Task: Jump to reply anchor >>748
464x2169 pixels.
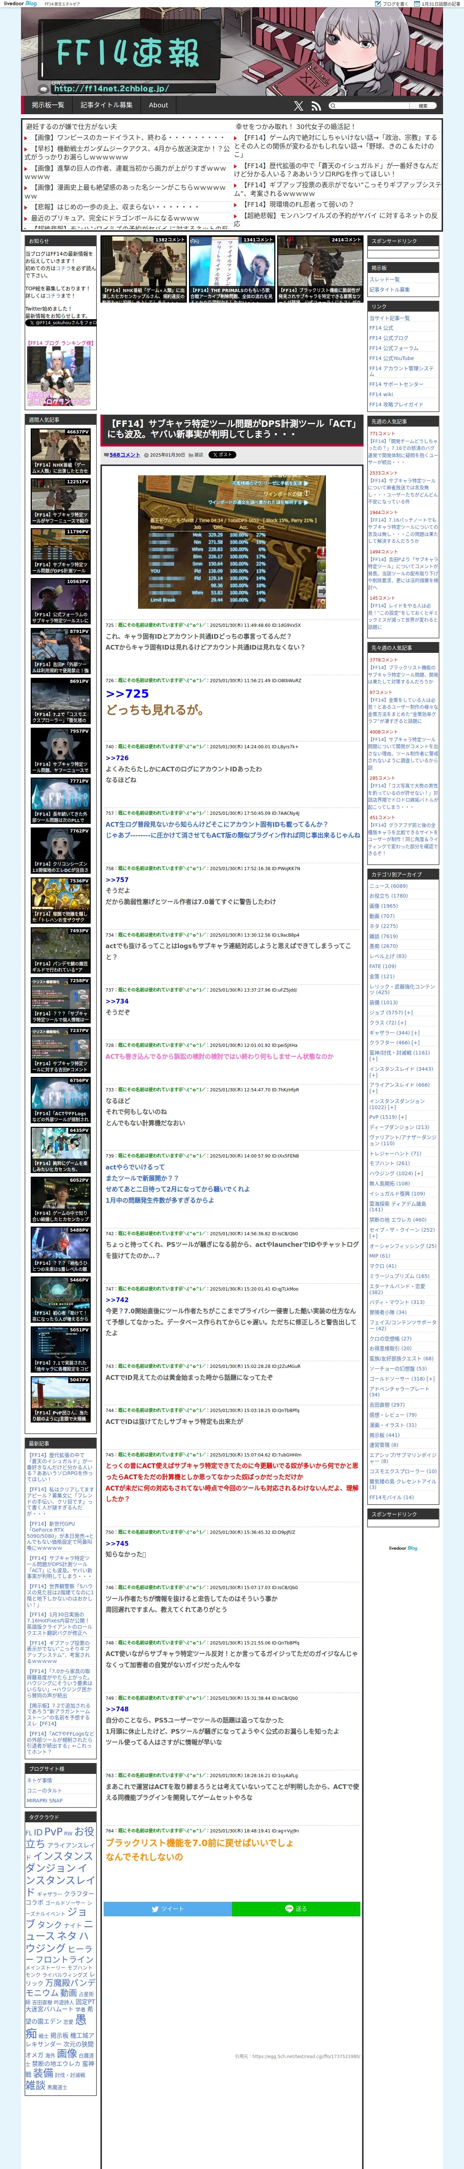Action: (x=117, y=1709)
